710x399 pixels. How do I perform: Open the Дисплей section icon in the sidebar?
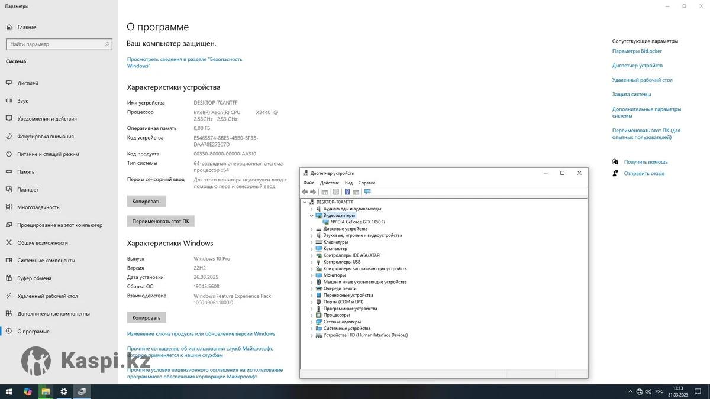click(x=9, y=83)
